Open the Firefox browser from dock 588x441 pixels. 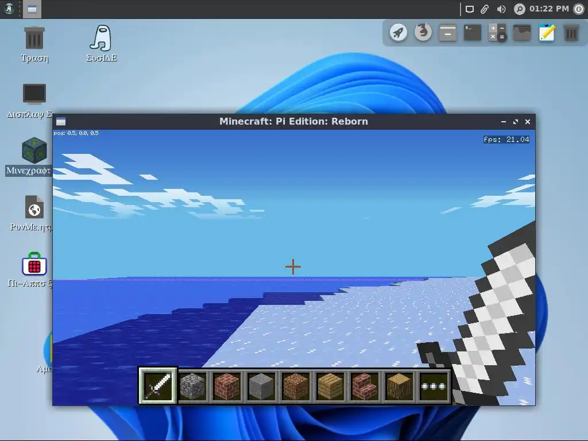click(423, 33)
